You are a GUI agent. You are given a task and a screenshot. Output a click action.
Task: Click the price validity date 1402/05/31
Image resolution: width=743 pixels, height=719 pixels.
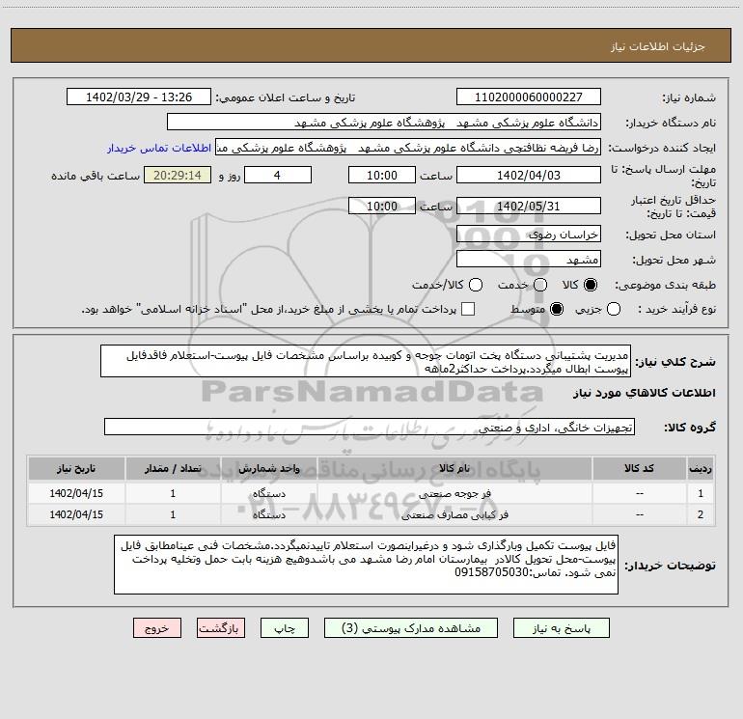[529, 206]
